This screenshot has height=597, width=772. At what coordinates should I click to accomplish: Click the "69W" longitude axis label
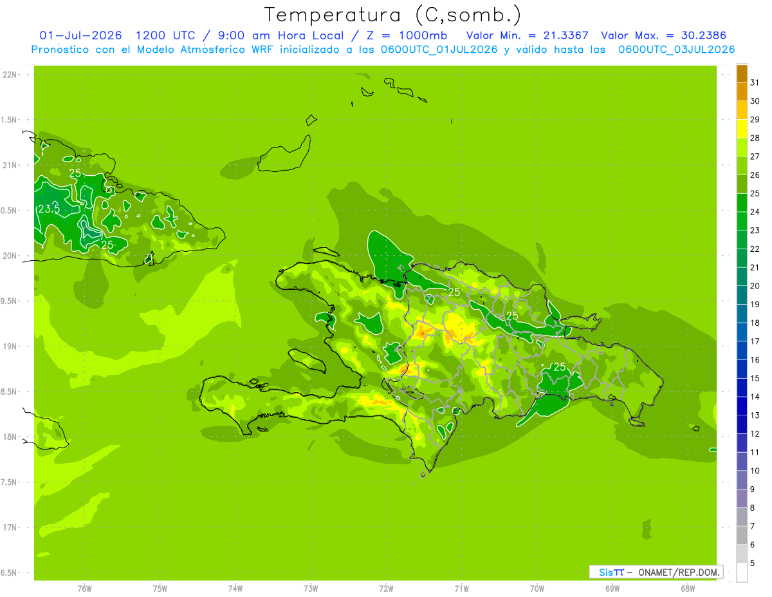[x=612, y=589]
